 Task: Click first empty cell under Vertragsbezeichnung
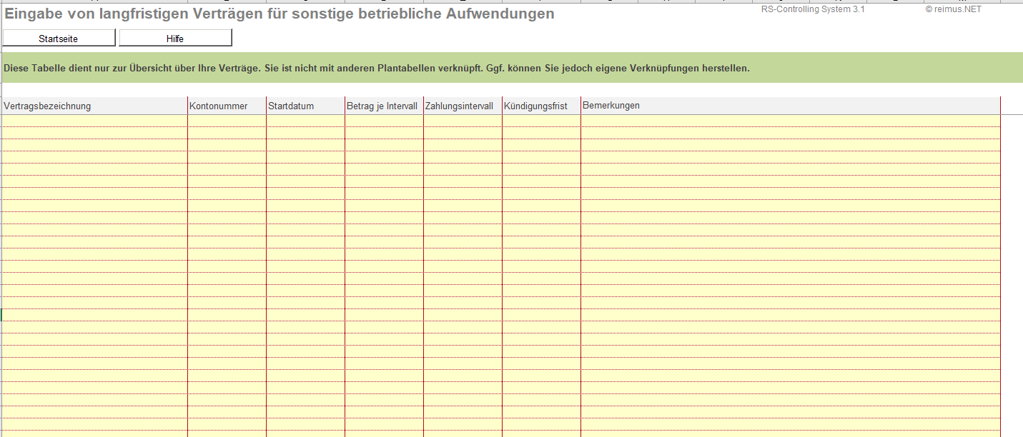[94, 121]
